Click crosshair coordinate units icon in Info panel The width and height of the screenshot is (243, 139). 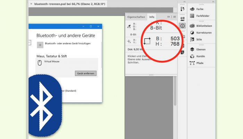coord(129,41)
